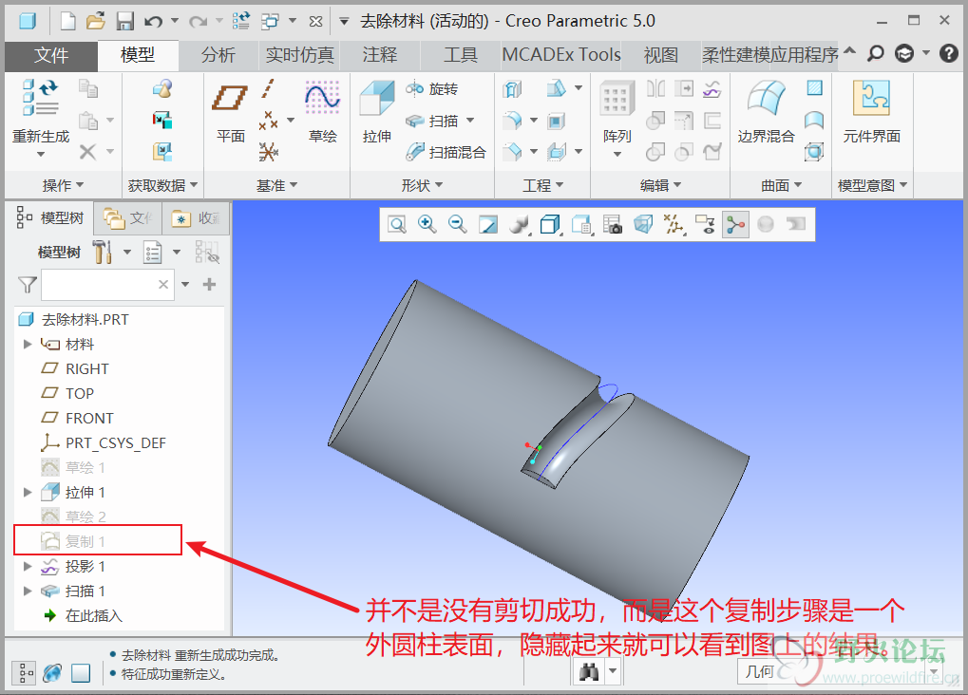Open the saved orientations icon
The width and height of the screenshot is (968, 695).
tap(581, 224)
